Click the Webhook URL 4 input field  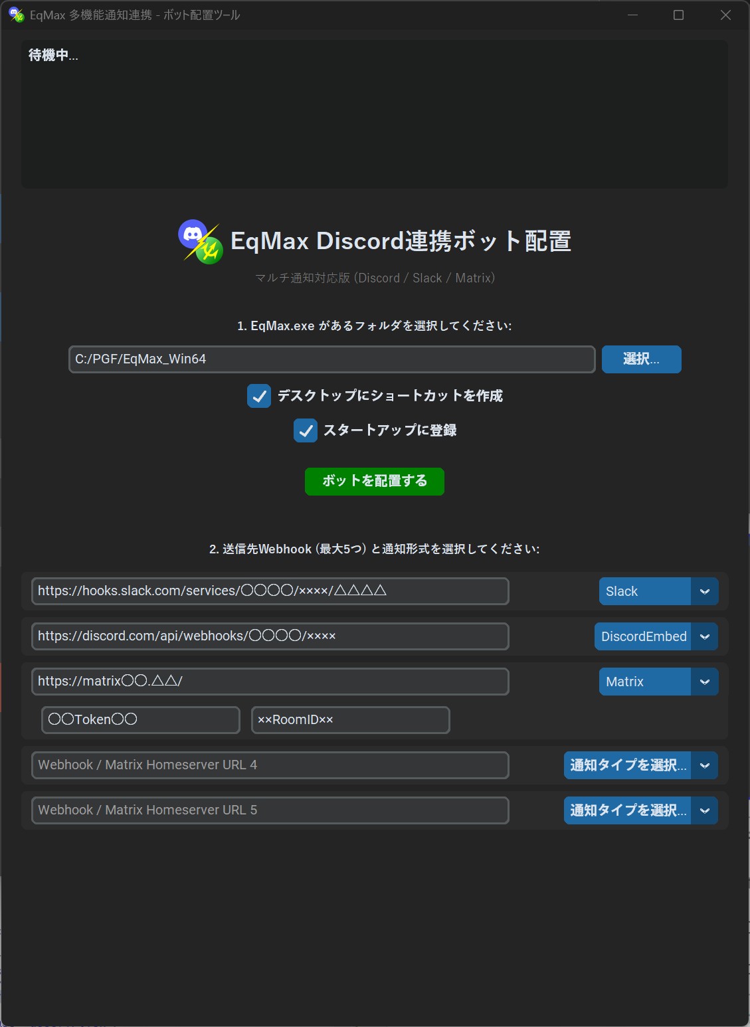[x=269, y=765]
